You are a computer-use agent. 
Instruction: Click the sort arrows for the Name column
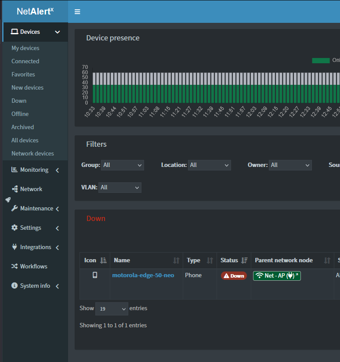pyautogui.click(x=176, y=261)
